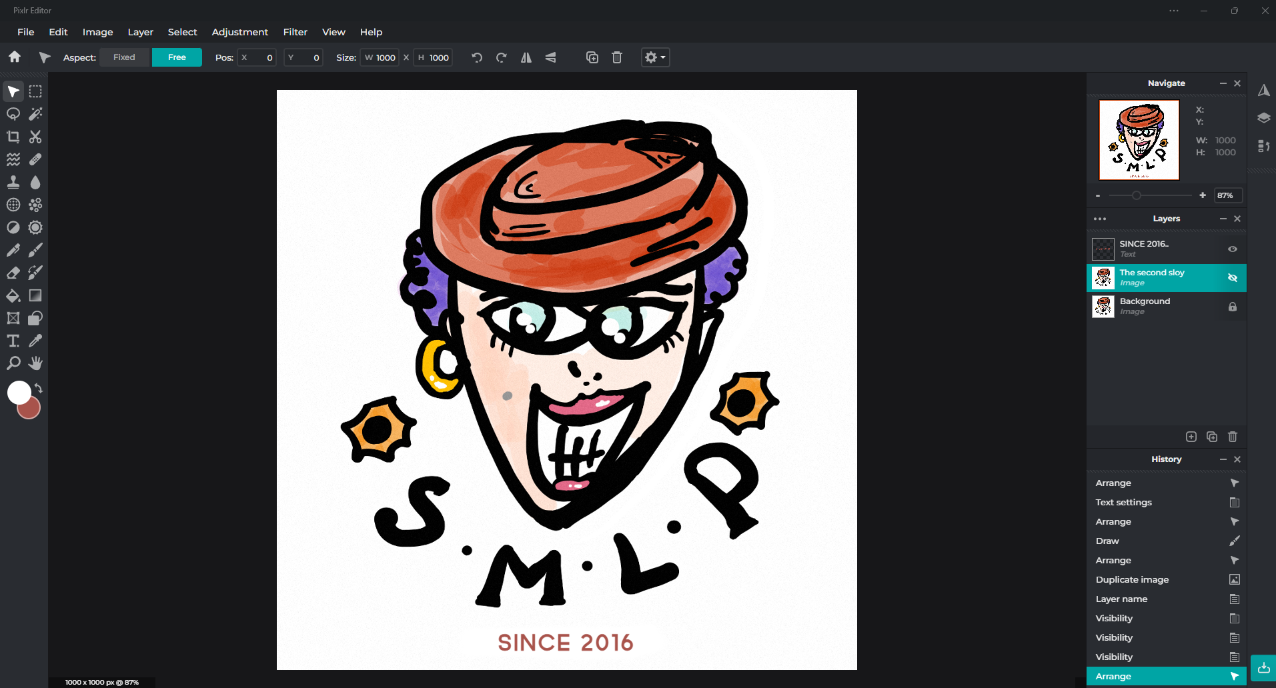Open the Adjustment menu

240,32
